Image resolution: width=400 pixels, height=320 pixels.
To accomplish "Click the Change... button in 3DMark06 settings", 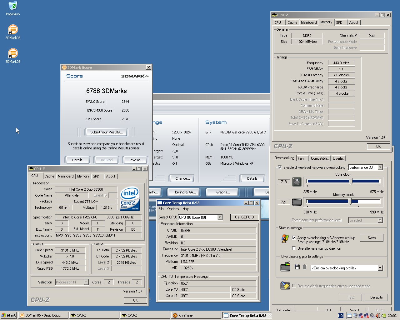I will (183, 178).
